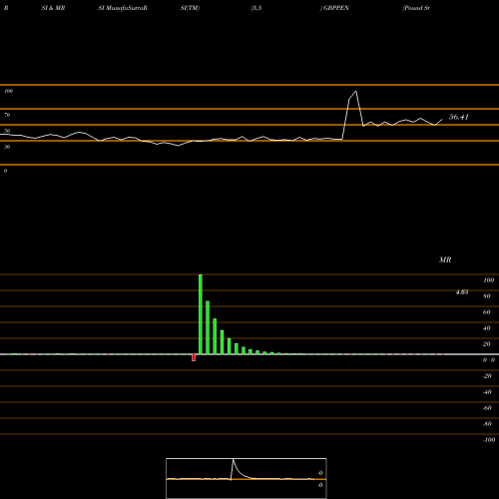The height and width of the screenshot is (499, 499).
Task: Click the red negative MR histogram bar
Action: (194, 357)
